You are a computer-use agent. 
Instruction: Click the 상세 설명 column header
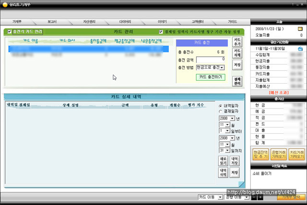(x=71, y=105)
